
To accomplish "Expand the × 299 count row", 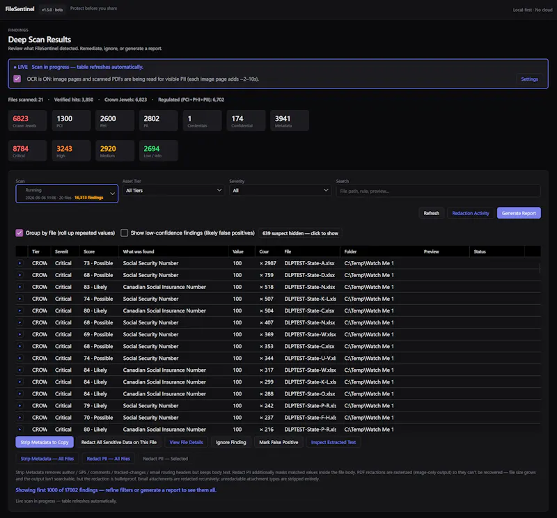I will [20, 382].
